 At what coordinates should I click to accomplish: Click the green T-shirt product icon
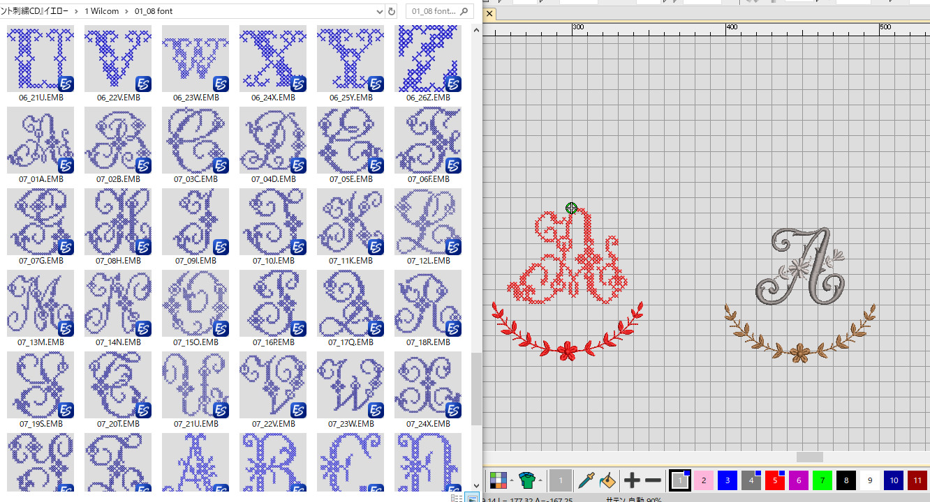pos(527,480)
